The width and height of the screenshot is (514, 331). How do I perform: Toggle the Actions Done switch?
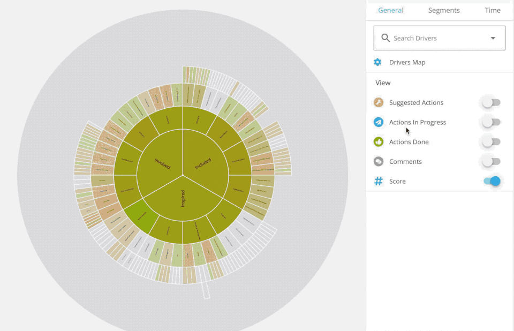[x=491, y=142]
